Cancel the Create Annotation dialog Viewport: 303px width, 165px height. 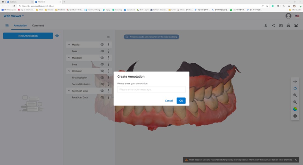[x=169, y=101]
